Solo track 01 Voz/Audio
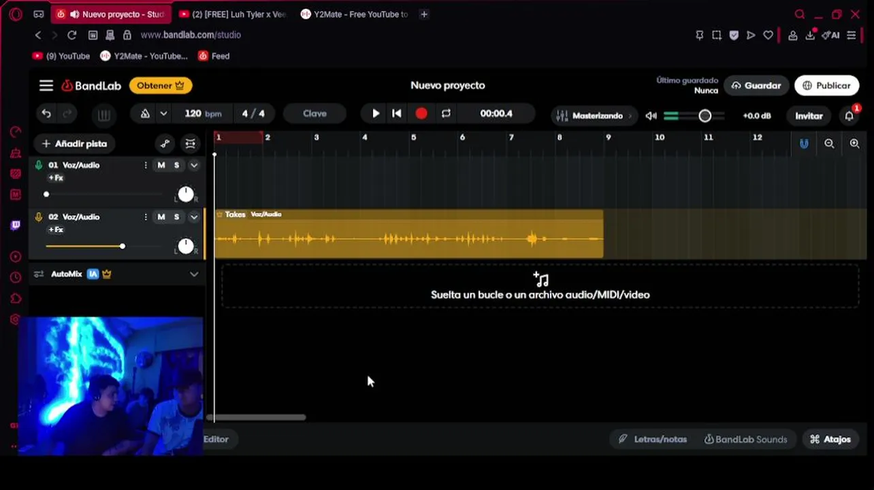 point(177,165)
